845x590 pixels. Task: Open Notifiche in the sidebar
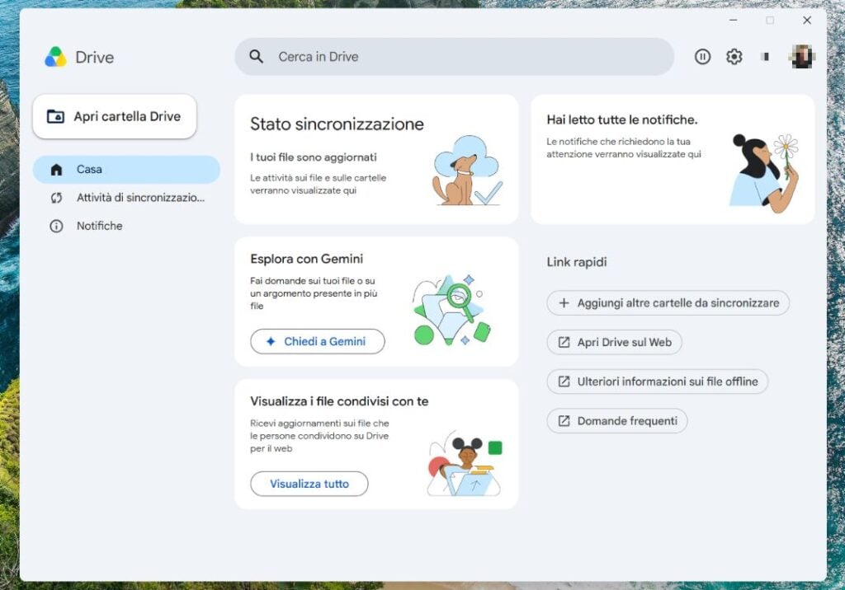(x=126, y=226)
